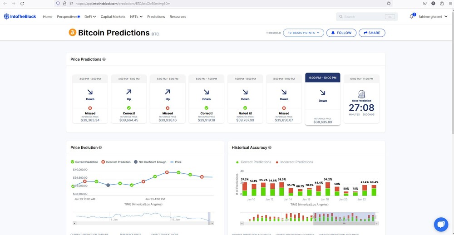Screen dimensions: 454x235
Task: Click the Bitcoin coin icon
Action: click(72, 32)
